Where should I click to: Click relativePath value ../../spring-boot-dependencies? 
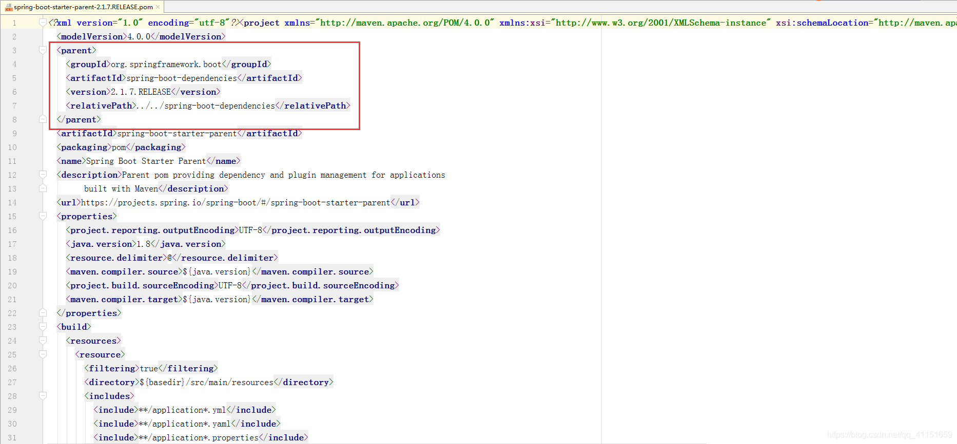[x=206, y=105]
